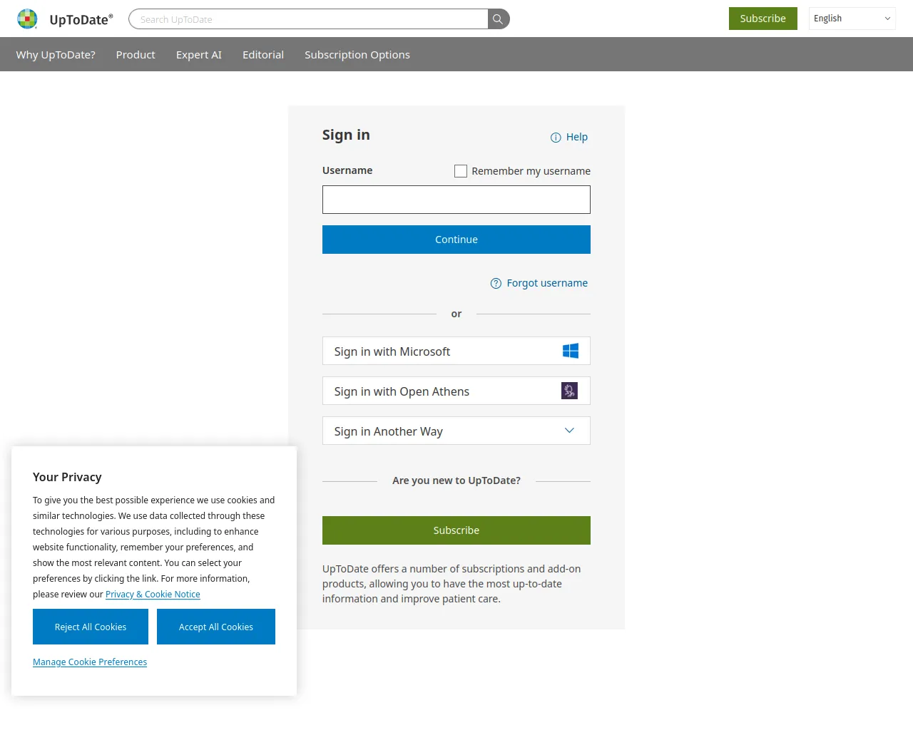
Task: Open the Subscription Options menu
Action: click(357, 55)
